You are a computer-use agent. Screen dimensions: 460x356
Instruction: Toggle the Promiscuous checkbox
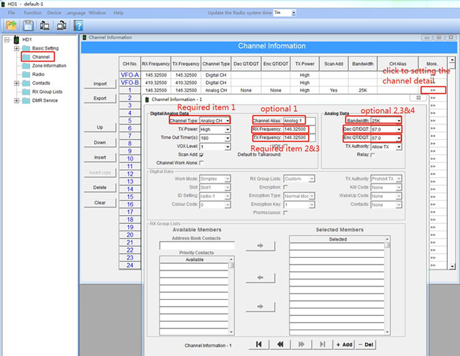coord(286,213)
